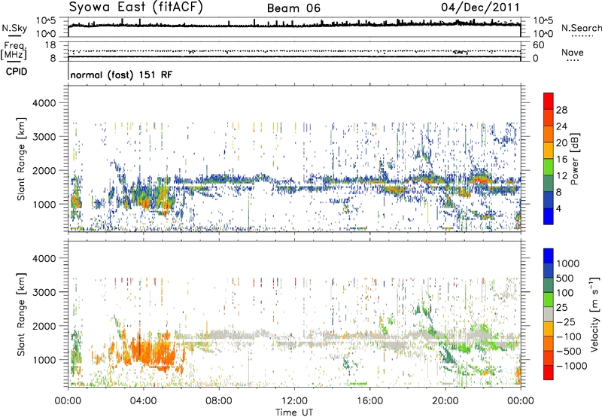The image size is (602, 417).
Task: Click the solid frequency line in the Freq panel
Action: [294, 56]
